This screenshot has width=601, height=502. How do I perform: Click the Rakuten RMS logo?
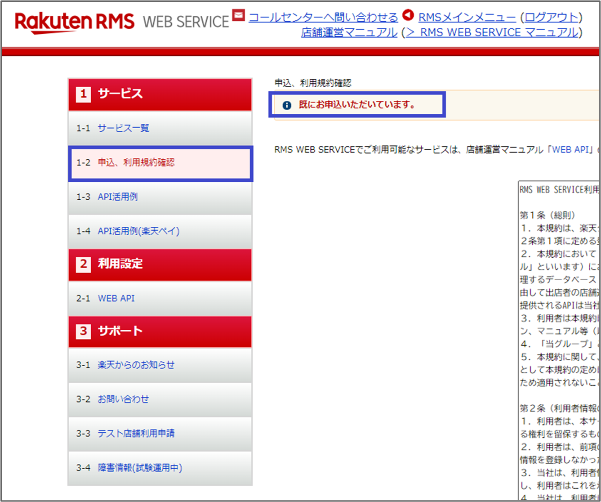point(75,22)
